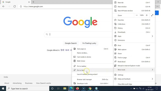Open New window menu entry

tap(134, 7)
